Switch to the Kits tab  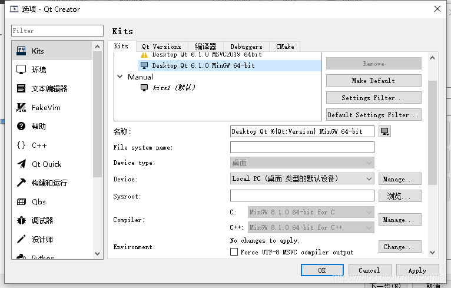coord(121,46)
